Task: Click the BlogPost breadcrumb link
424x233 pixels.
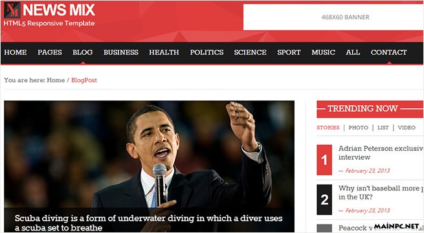Action: click(84, 80)
